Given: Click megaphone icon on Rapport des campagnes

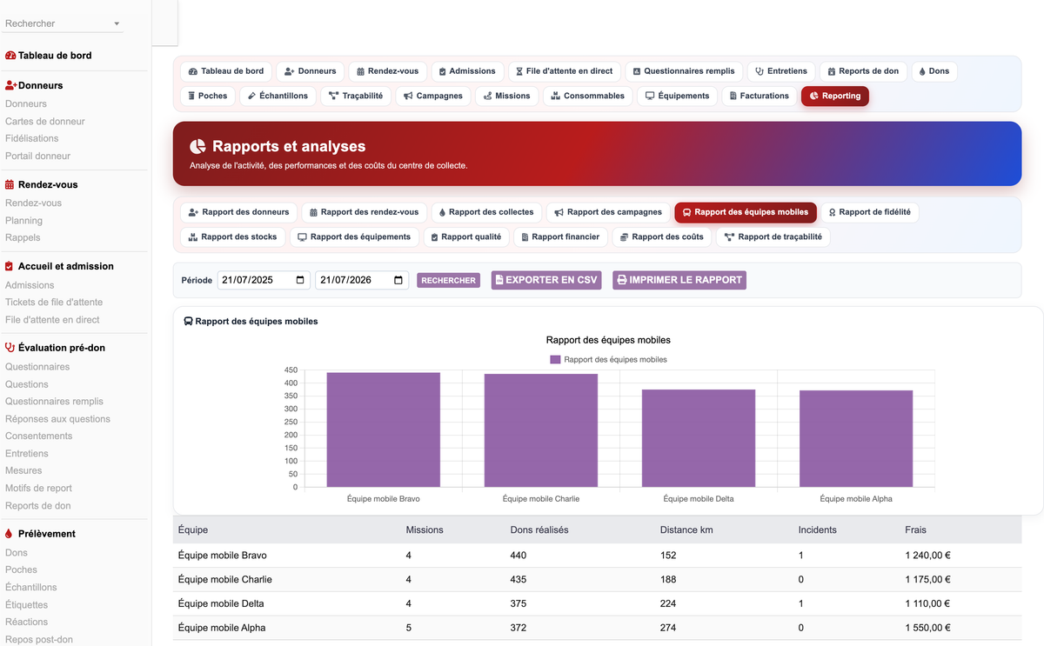Looking at the screenshot, I should coord(559,211).
